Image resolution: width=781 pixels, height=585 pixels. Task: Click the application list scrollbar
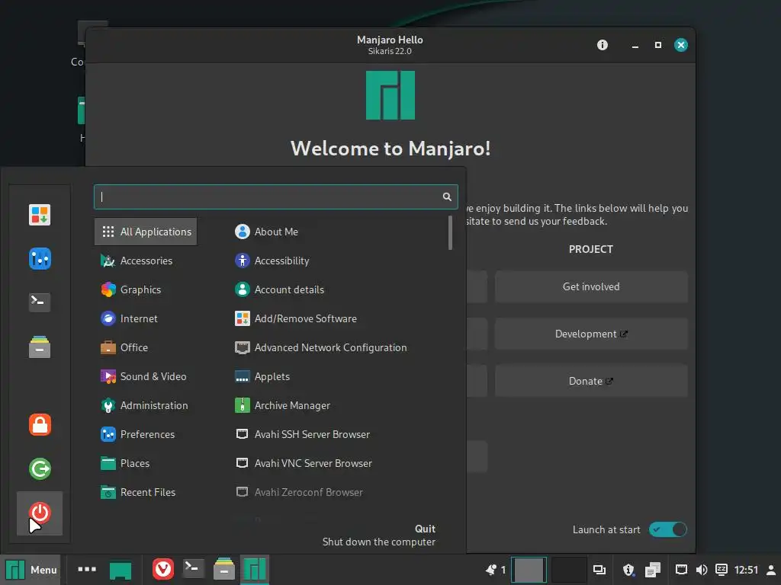click(450, 233)
